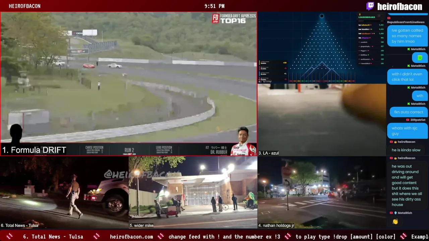Click the Dr. Rubber driver portrait

point(244,141)
